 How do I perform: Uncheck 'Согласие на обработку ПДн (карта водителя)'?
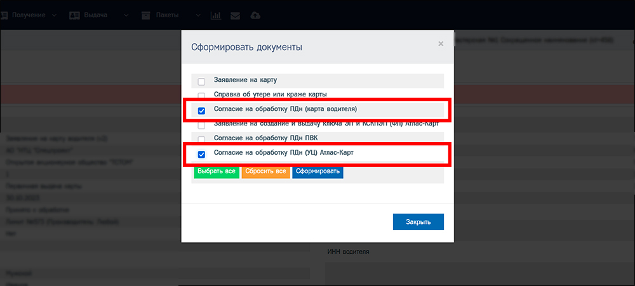click(202, 110)
